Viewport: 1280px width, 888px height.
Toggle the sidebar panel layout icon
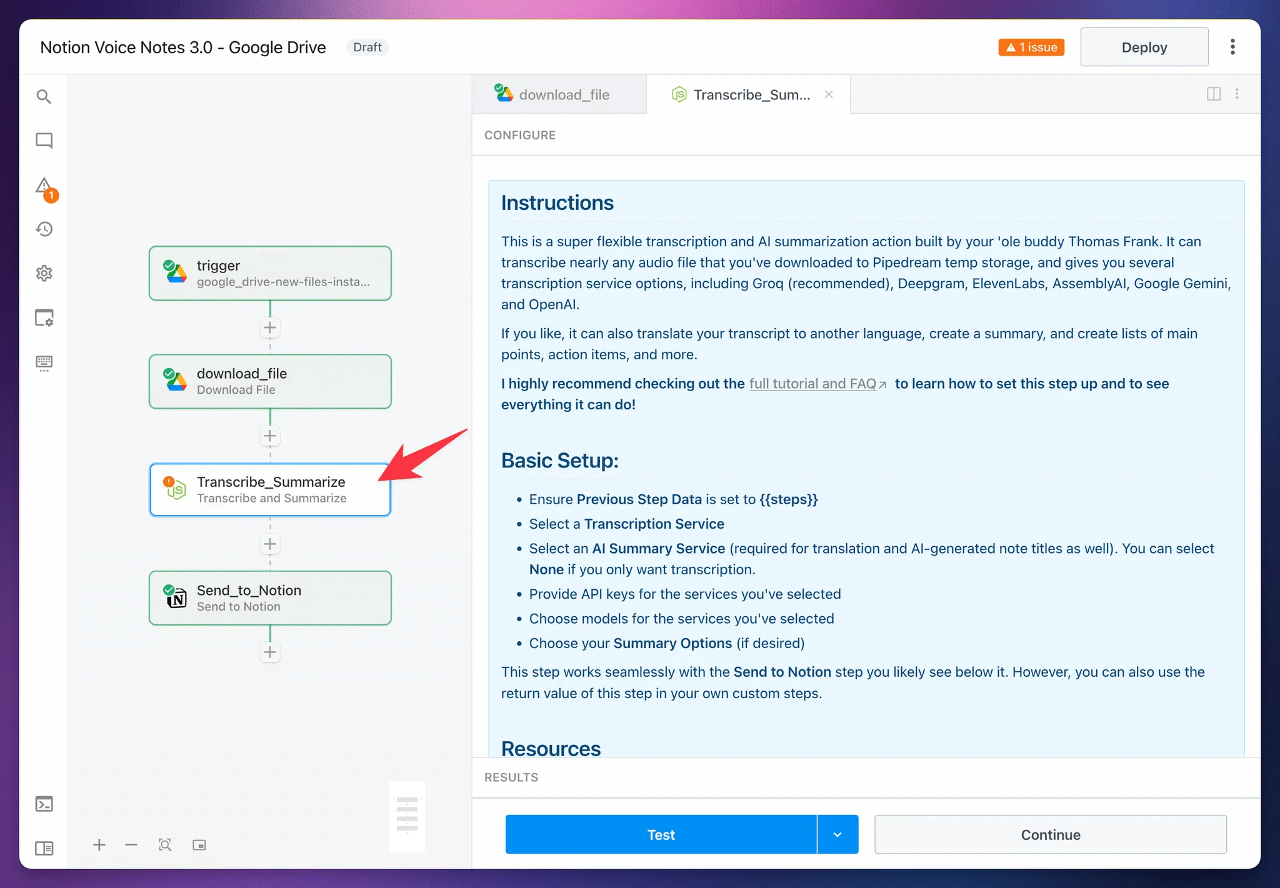click(44, 848)
